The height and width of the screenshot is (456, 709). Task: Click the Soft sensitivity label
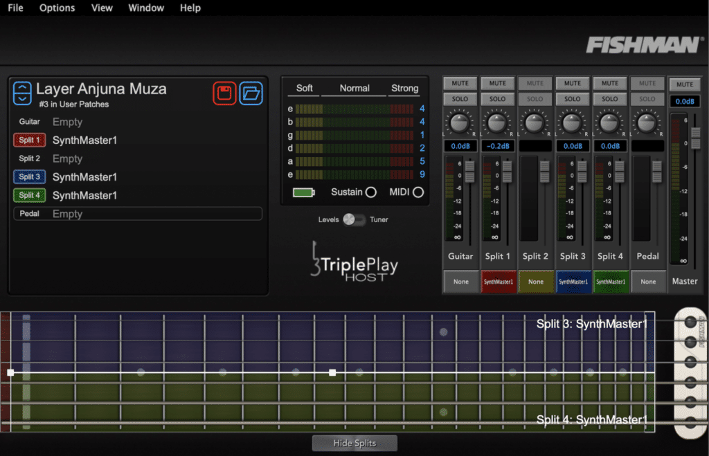click(305, 88)
